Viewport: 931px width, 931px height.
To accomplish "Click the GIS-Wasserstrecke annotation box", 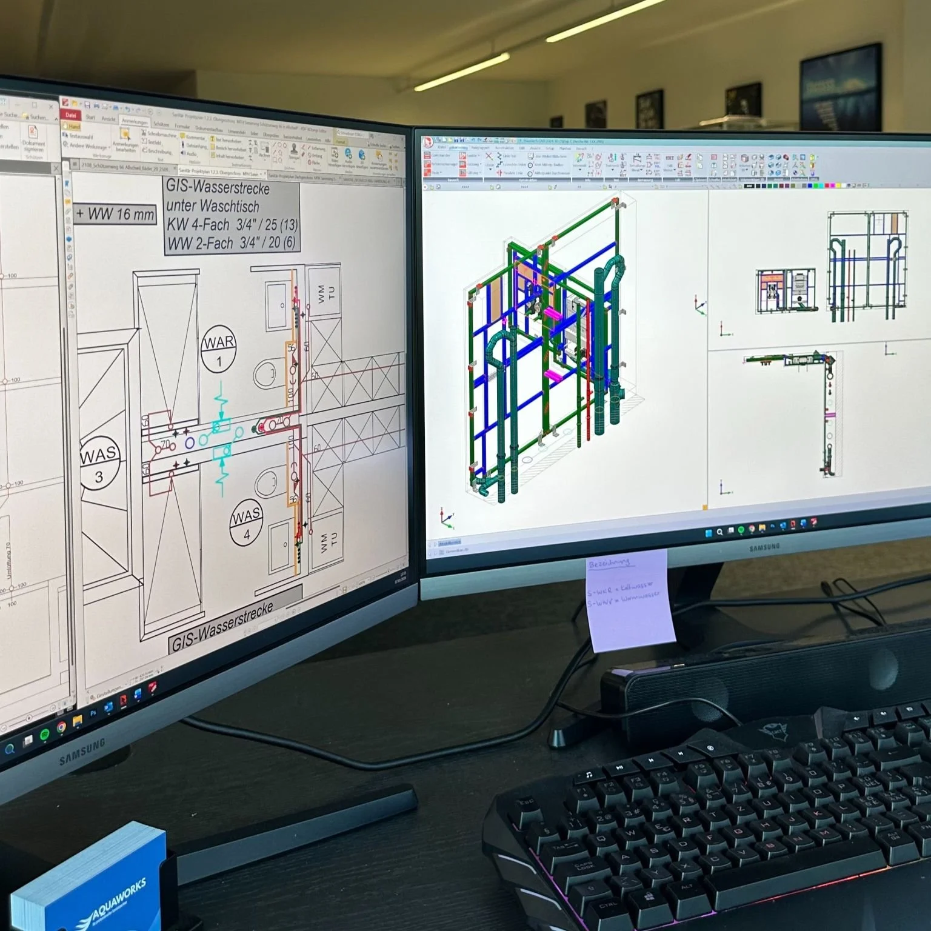I will point(232,216).
